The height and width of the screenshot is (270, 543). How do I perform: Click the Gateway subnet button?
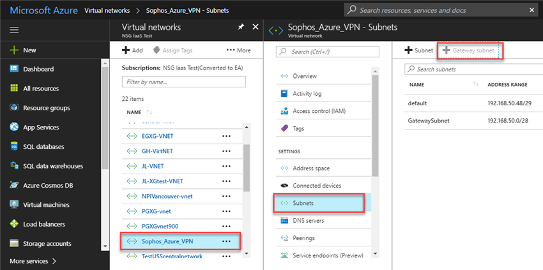pos(468,50)
